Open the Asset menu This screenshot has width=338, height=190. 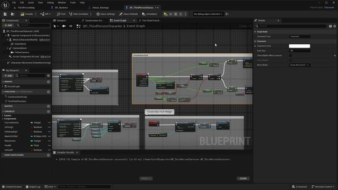pyautogui.click(x=31, y=3)
